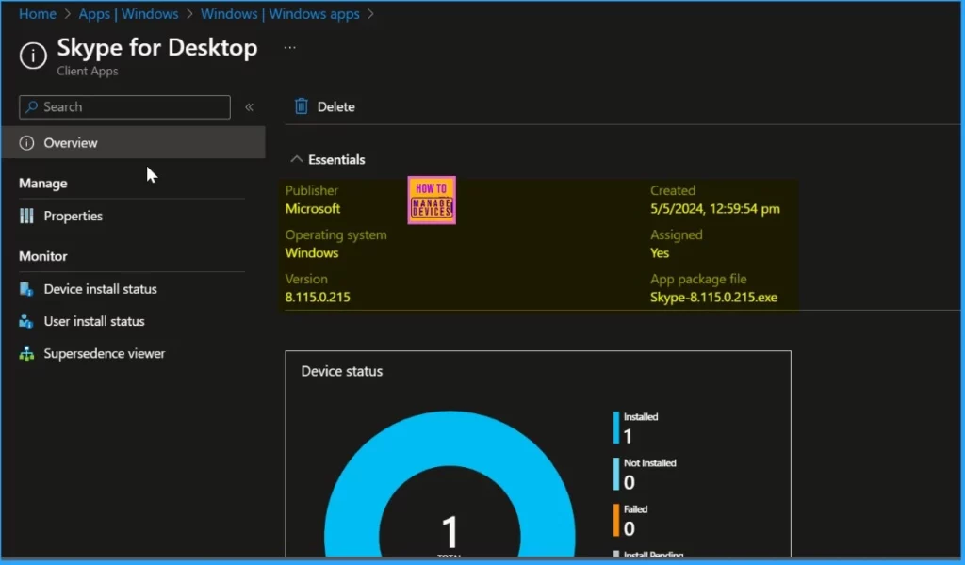Click the Overview info icon
The width and height of the screenshot is (965, 565).
[x=26, y=142]
